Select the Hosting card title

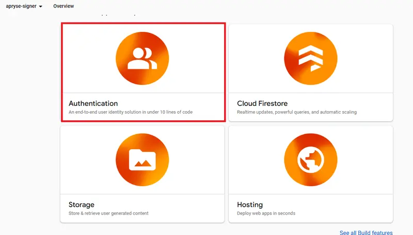click(x=250, y=205)
